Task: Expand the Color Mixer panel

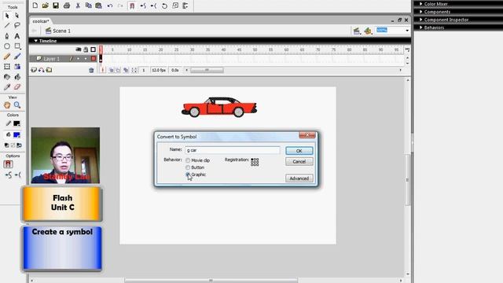Action: (x=421, y=4)
